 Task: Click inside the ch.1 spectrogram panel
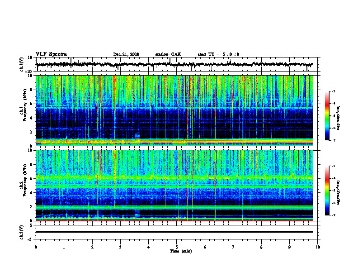pyautogui.click(x=174, y=110)
